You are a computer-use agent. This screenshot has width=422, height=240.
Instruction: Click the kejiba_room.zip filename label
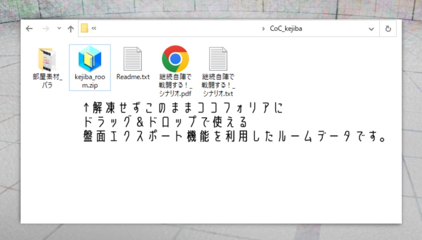pyautogui.click(x=90, y=79)
